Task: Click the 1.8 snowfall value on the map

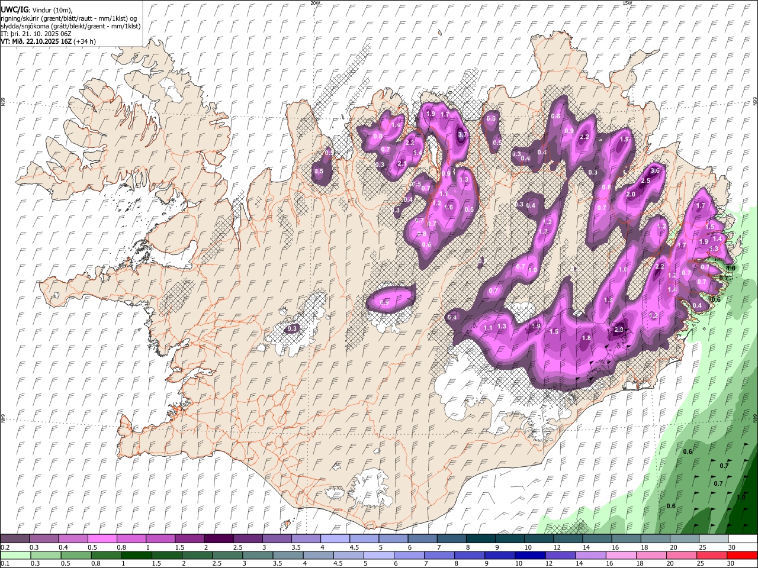Action: pyautogui.click(x=586, y=338)
